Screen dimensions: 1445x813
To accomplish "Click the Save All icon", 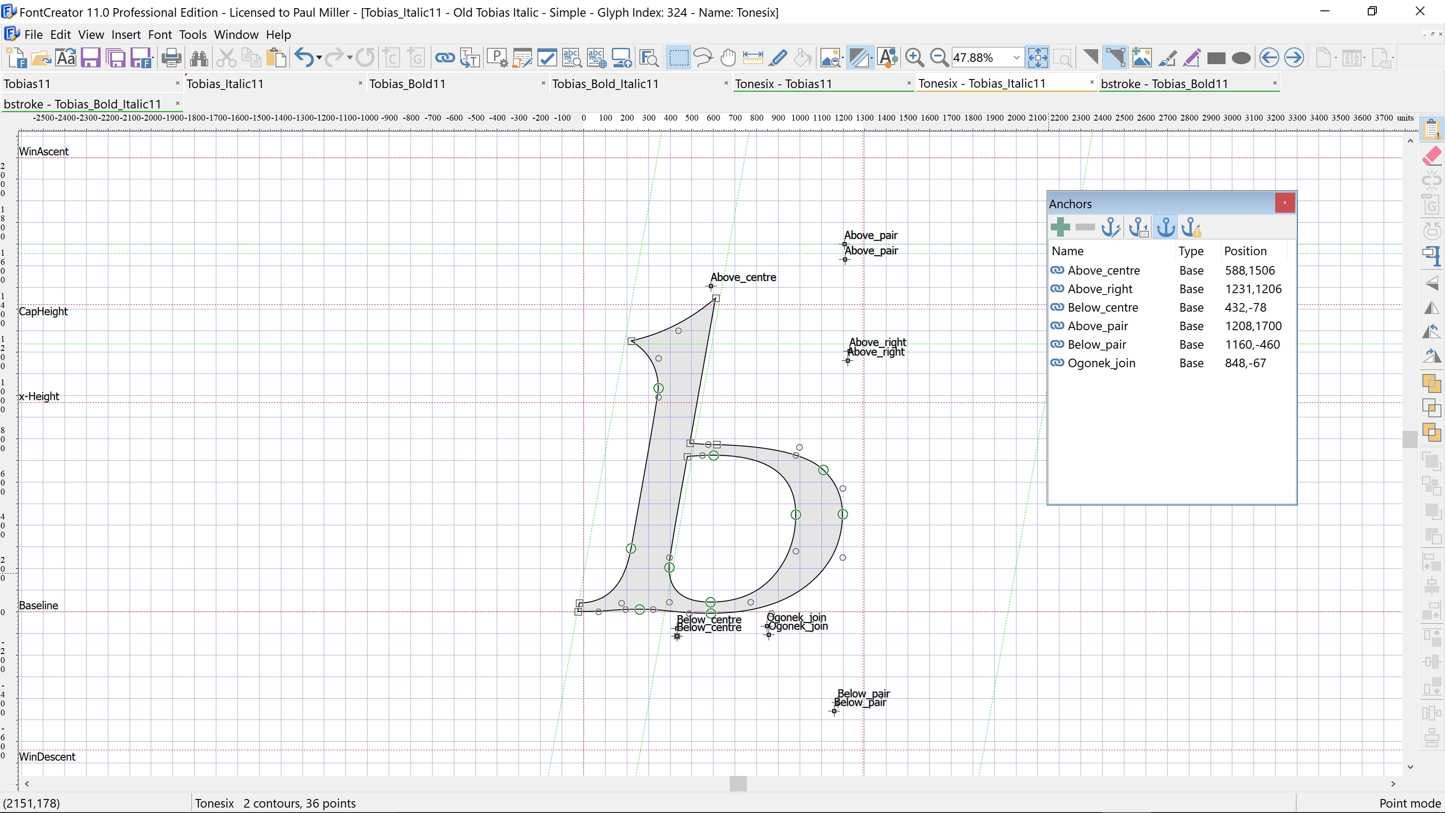I will 116,57.
